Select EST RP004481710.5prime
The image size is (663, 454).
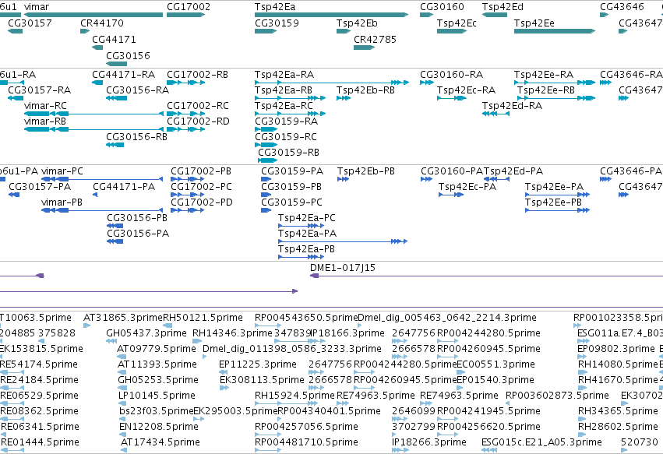(268, 450)
